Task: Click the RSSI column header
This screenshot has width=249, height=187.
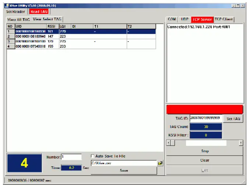Action: [53, 27]
